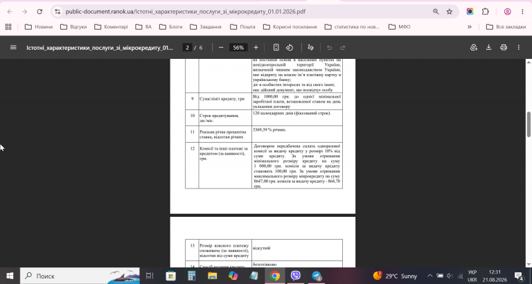This screenshot has height=284, width=532.
Task: Click the zoom in plus button
Action: (x=256, y=48)
